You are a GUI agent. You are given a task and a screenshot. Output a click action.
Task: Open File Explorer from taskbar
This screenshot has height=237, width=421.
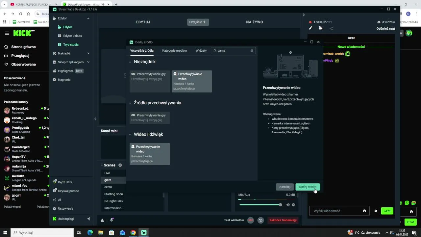(101, 233)
